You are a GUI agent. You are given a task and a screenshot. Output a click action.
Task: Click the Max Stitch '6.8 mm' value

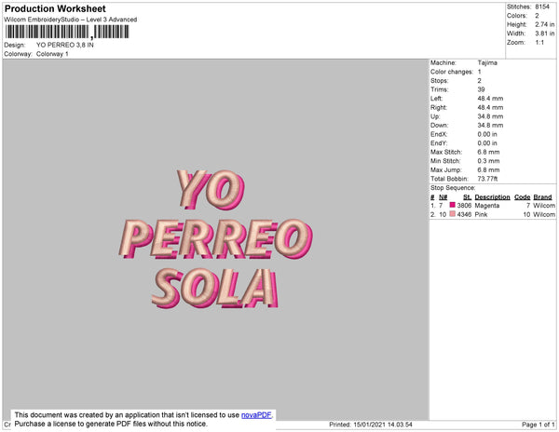coord(488,152)
